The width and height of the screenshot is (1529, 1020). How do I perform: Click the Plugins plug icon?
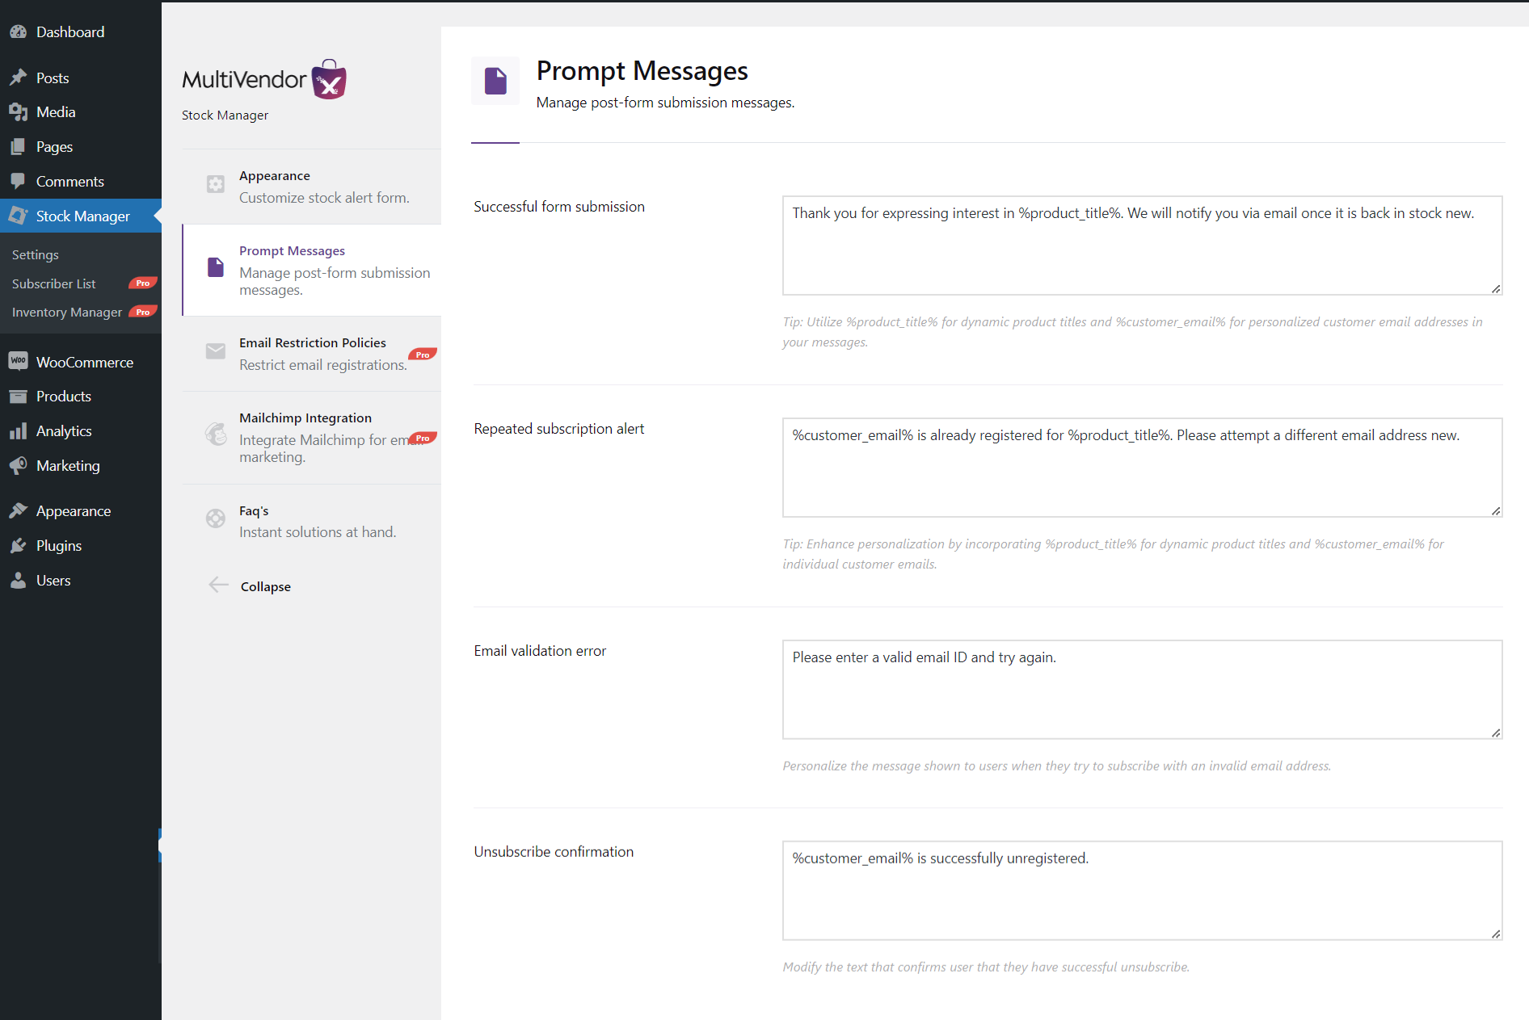(18, 546)
